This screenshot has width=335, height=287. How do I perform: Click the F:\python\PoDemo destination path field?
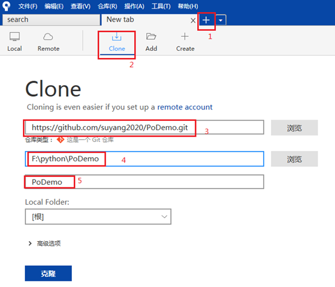click(x=145, y=159)
